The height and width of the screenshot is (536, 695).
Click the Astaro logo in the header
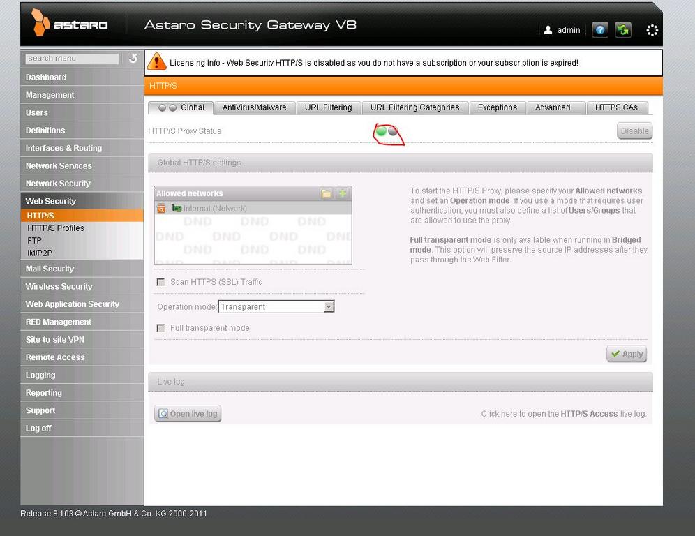pyautogui.click(x=70, y=24)
